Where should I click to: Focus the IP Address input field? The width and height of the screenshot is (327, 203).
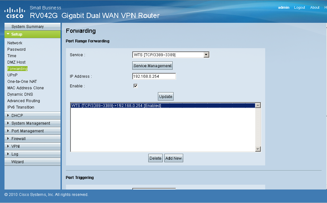coord(154,76)
